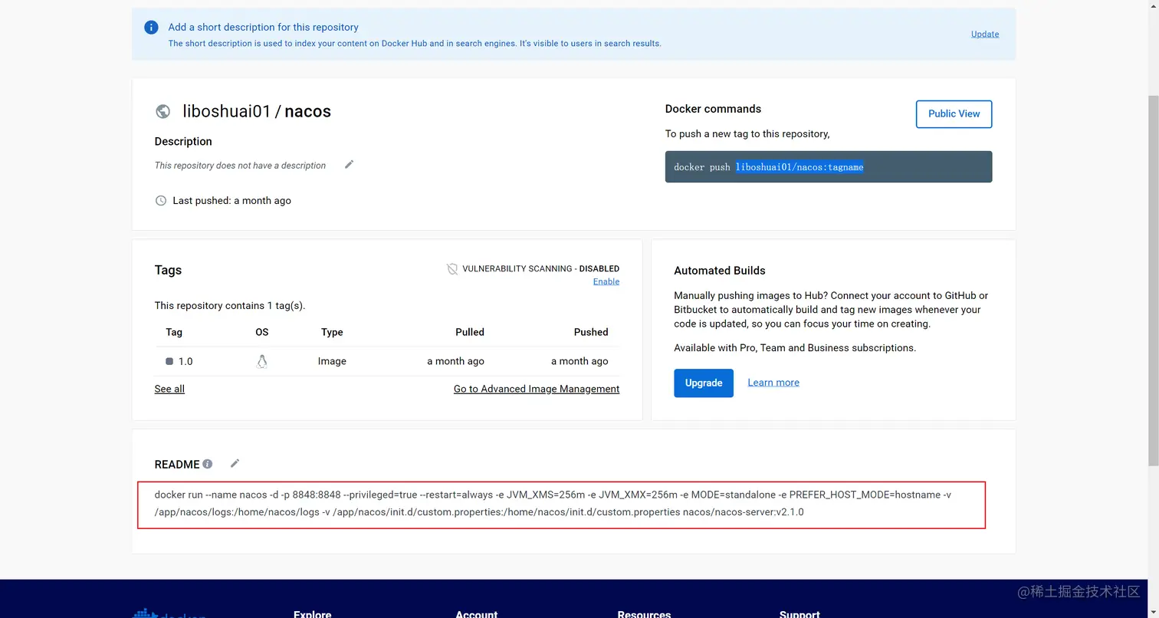Viewport: 1159px width, 618px height.
Task: Click the Resources footer heading
Action: tap(644, 614)
